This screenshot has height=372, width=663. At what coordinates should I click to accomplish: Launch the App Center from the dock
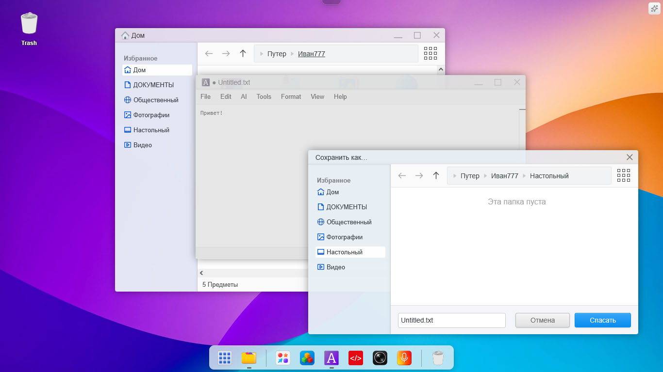coord(283,358)
